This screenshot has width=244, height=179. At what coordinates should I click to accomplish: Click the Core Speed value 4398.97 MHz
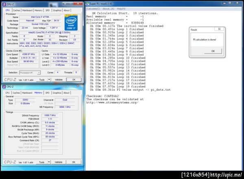(28, 54)
